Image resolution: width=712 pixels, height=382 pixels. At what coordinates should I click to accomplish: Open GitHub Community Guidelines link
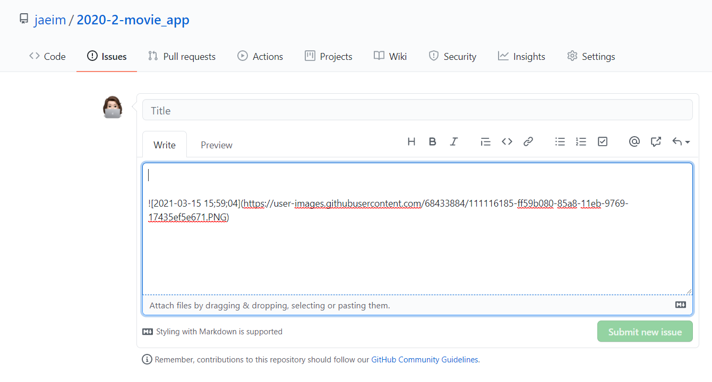point(424,359)
